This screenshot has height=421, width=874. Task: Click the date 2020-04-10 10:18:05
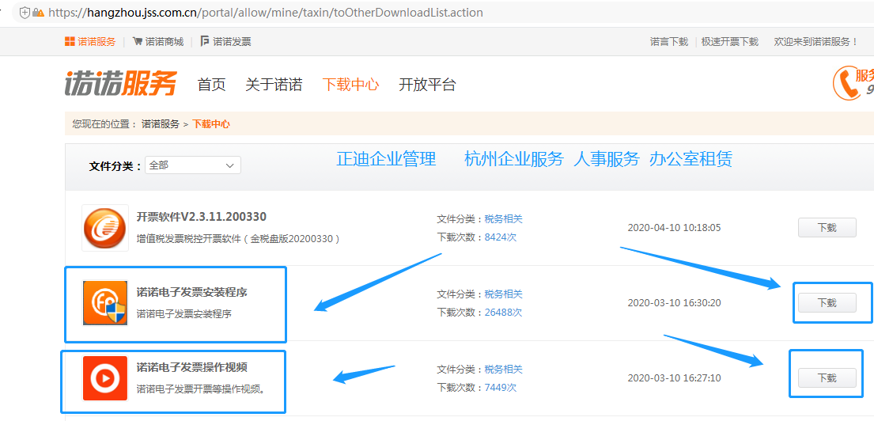pyautogui.click(x=675, y=227)
